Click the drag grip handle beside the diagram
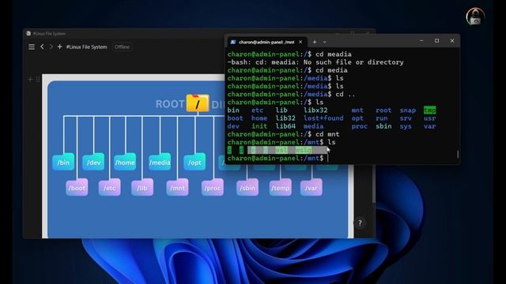Screen dimensions: 506x284 [x=38, y=79]
